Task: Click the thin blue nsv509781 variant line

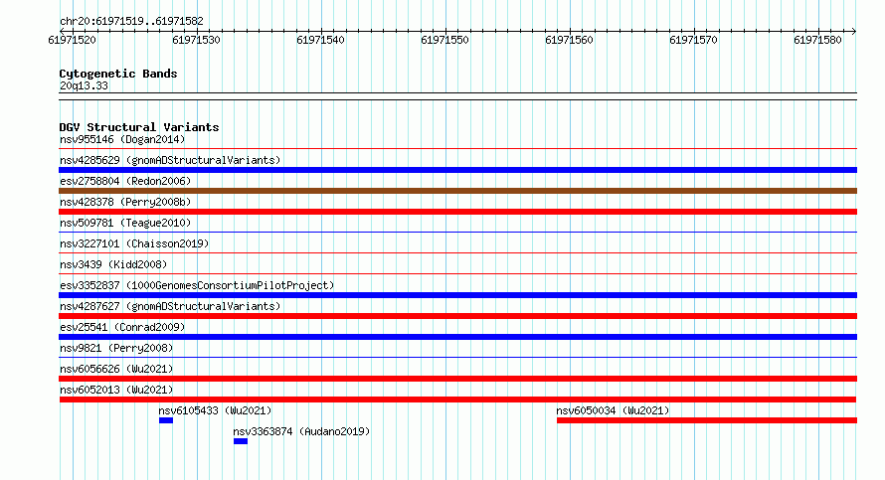Action: click(457, 232)
